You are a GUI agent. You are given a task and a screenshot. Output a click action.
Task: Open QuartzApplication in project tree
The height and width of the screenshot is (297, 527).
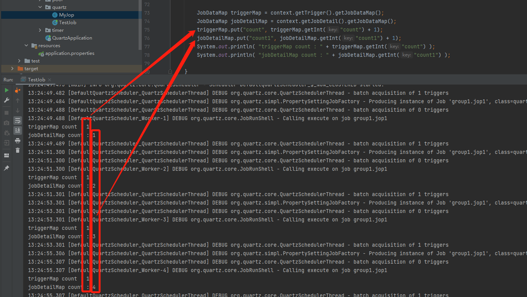[x=72, y=38]
